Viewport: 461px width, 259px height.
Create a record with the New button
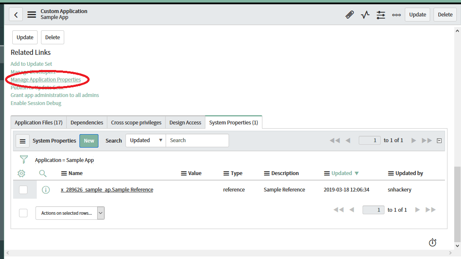point(89,140)
